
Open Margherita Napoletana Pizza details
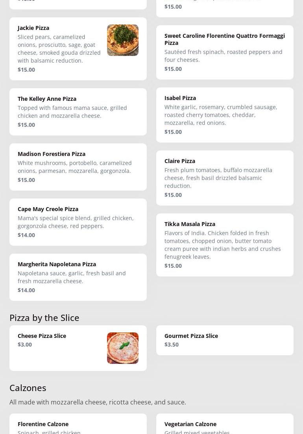tap(57, 264)
